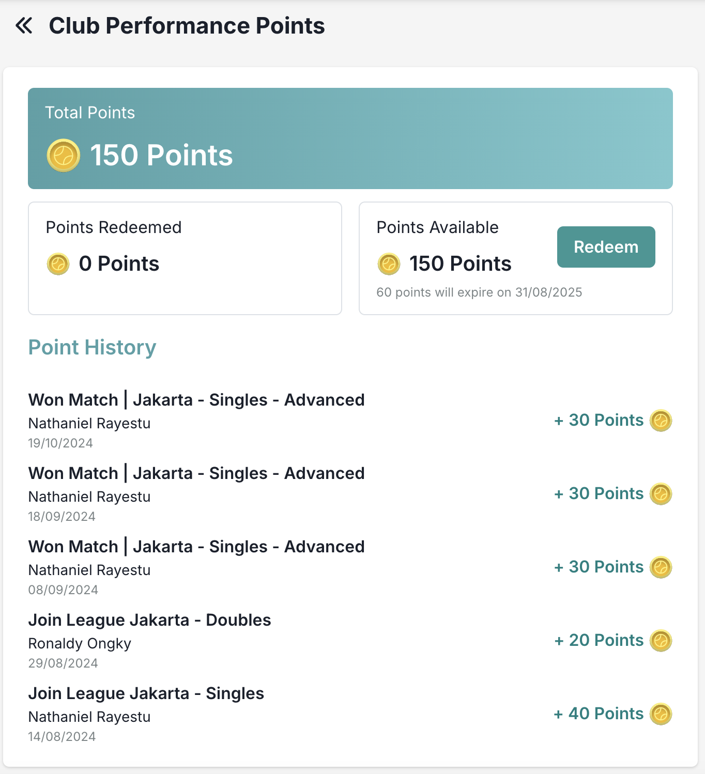
Task: Click the Club Performance Points title
Action: tap(187, 26)
